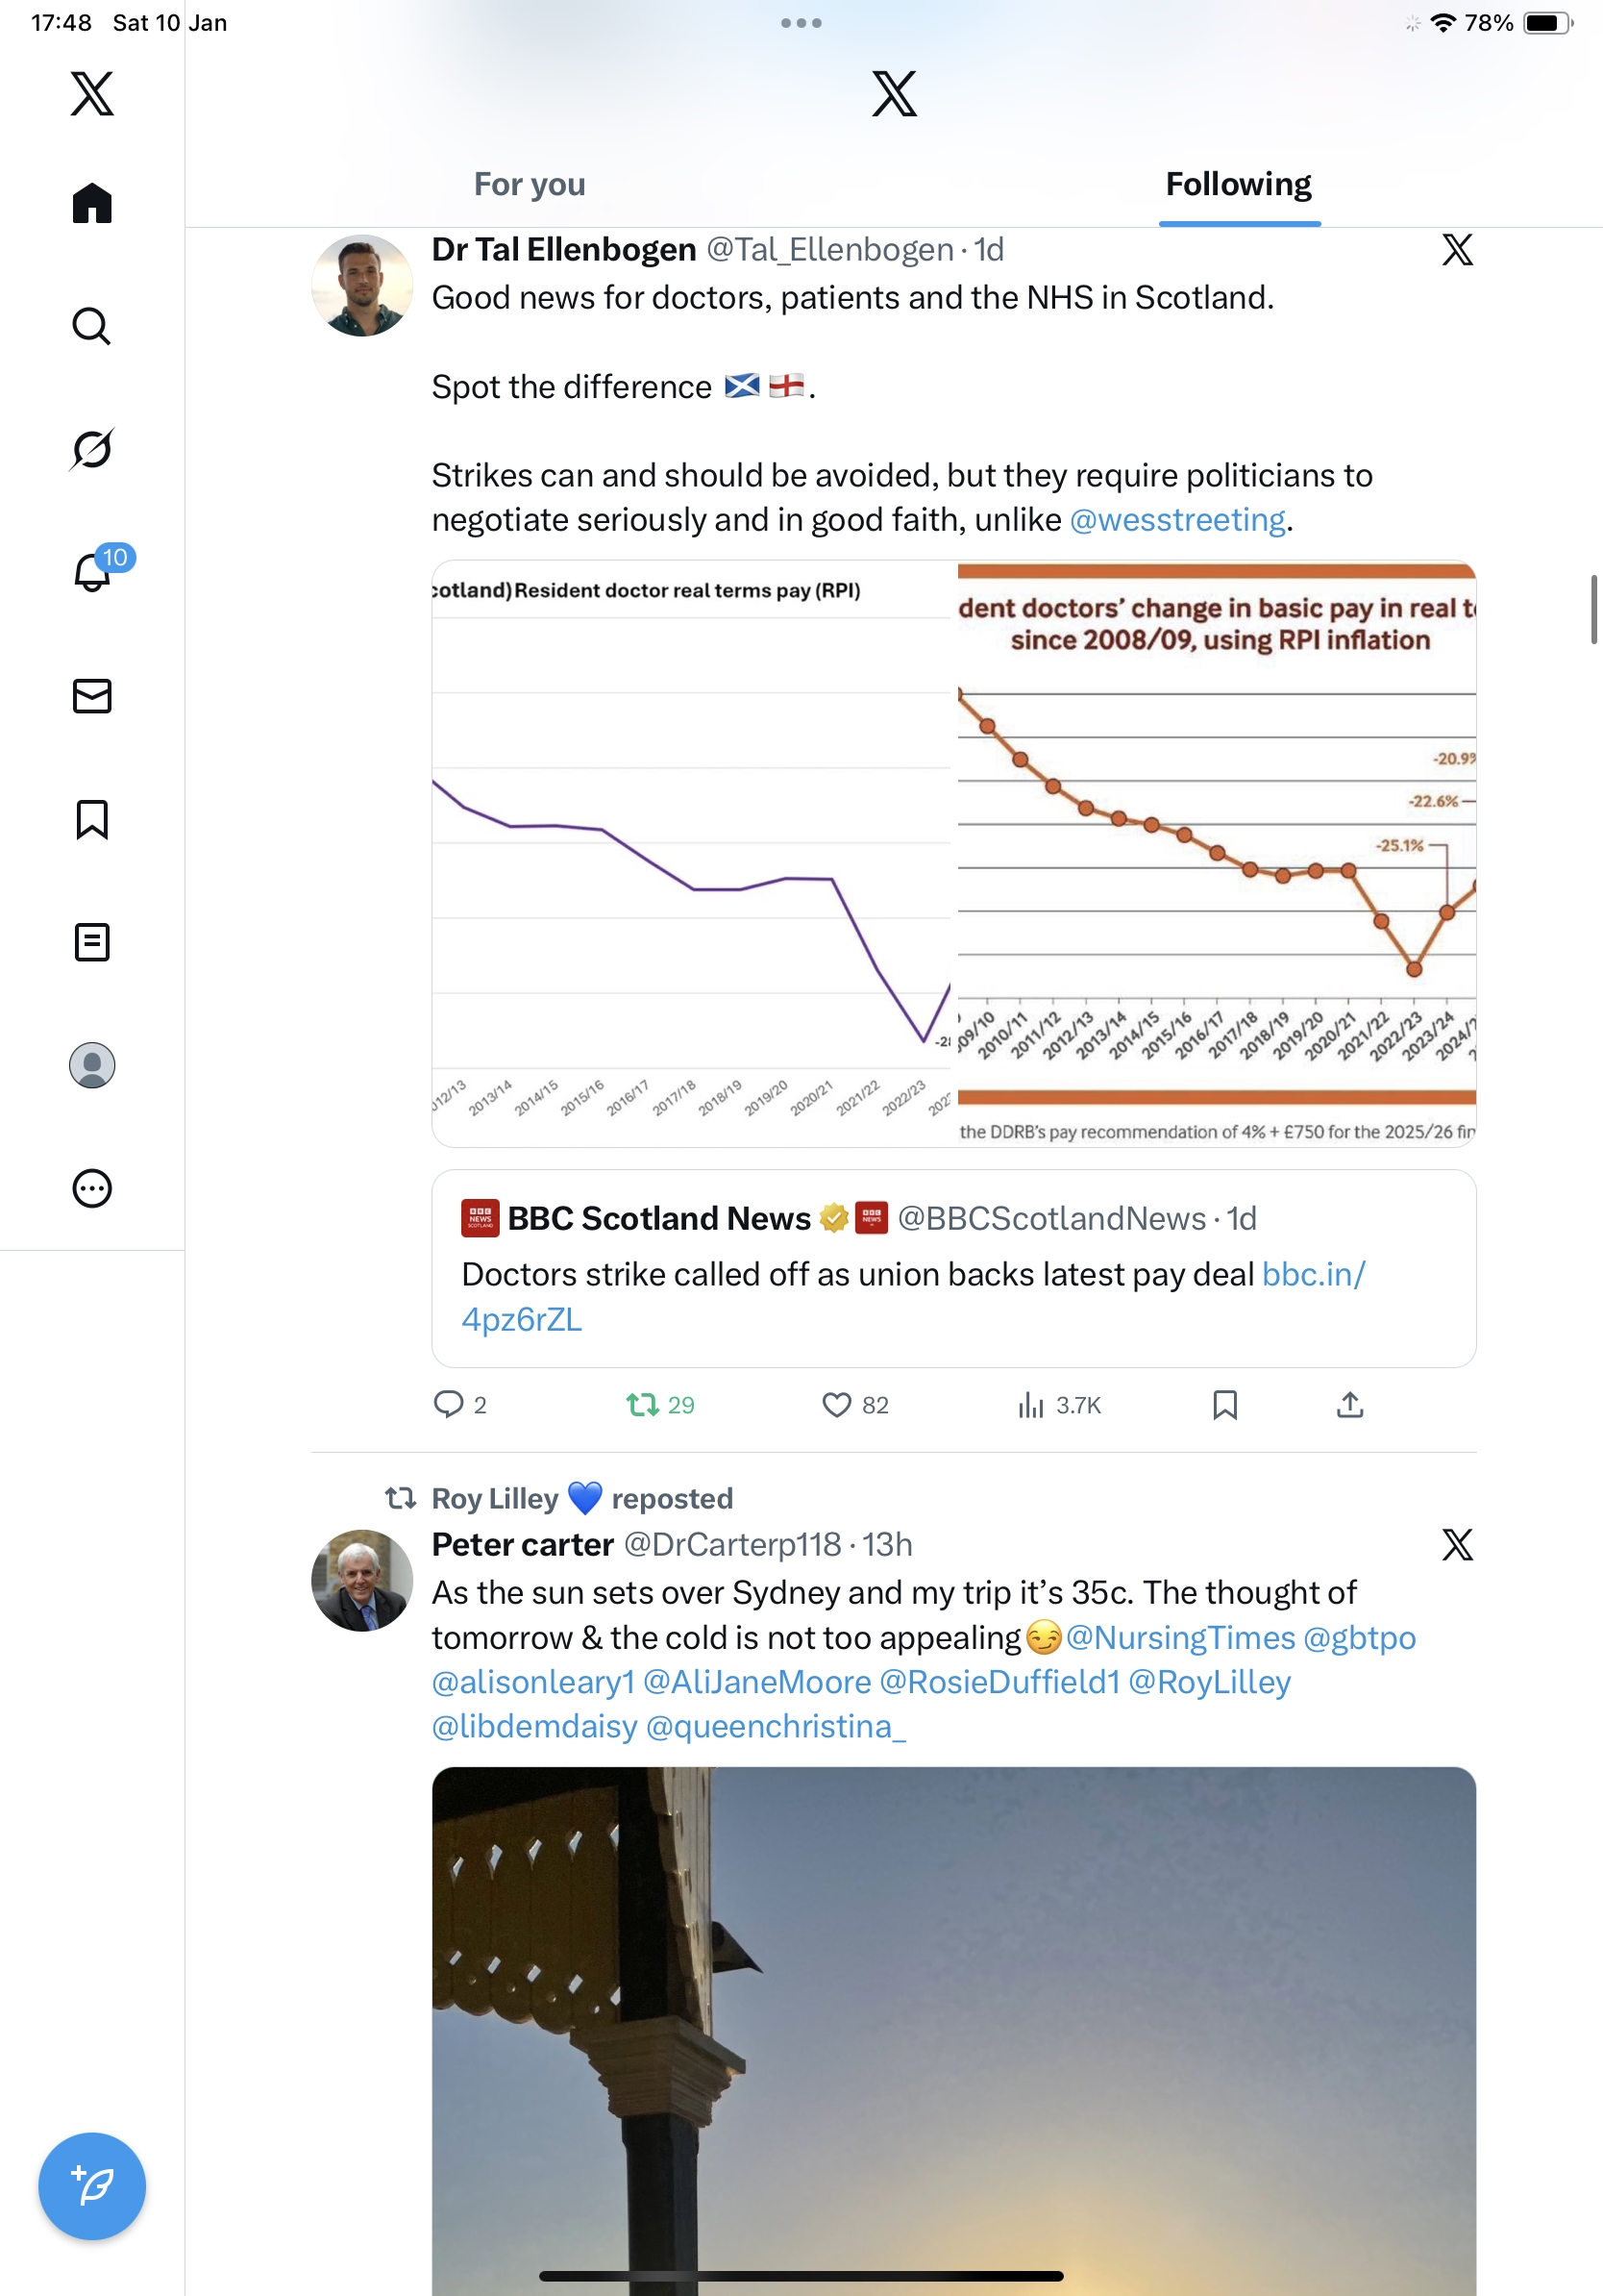Open Bookmarks in the sidebar
This screenshot has width=1603, height=2296.
coord(92,819)
